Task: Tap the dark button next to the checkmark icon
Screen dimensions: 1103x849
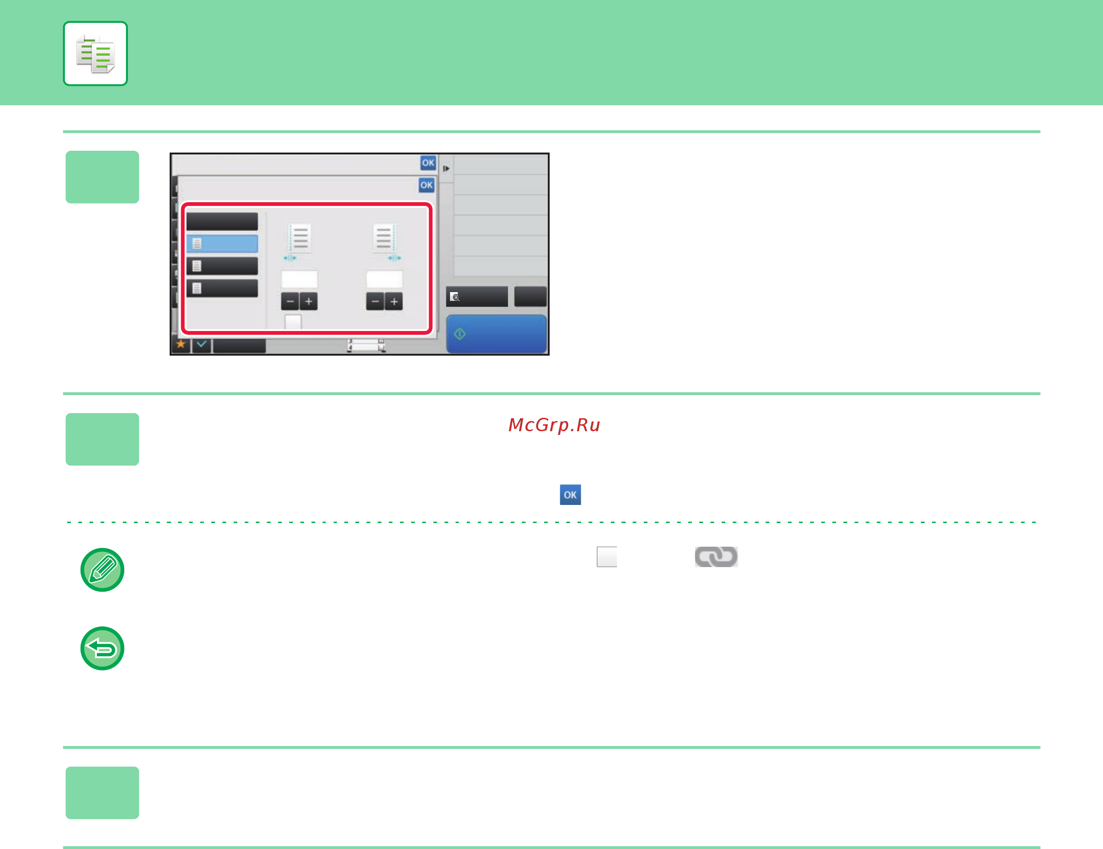Action: click(x=240, y=345)
